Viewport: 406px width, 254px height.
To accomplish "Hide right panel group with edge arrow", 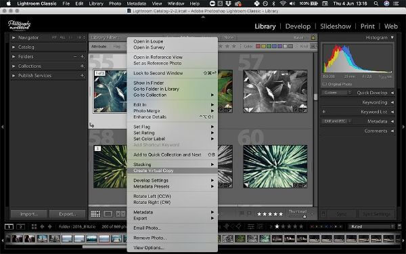I will pos(403,127).
